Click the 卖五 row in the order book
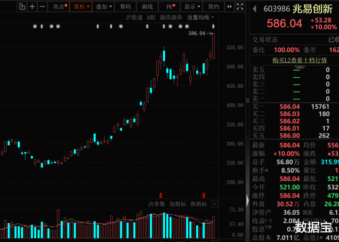This screenshot has width=339, height=242. (291, 70)
